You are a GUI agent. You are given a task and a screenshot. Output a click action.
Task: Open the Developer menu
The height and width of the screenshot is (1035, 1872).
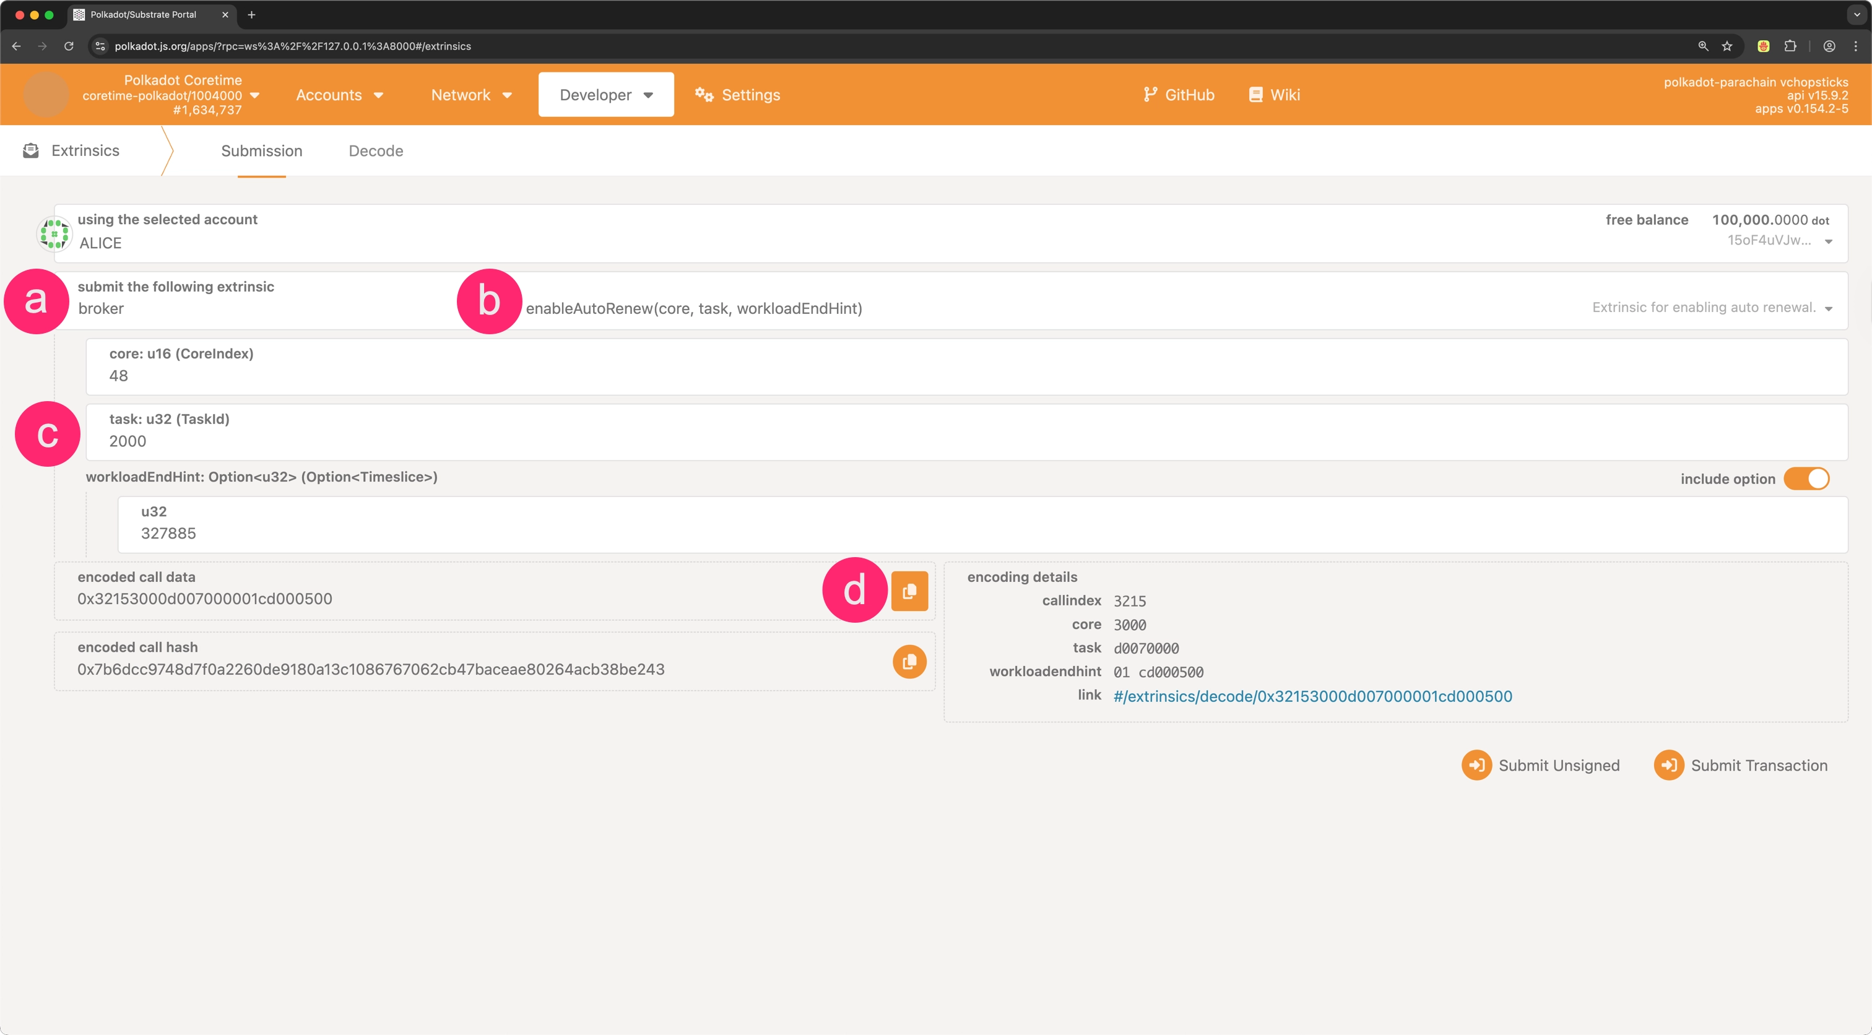click(606, 95)
